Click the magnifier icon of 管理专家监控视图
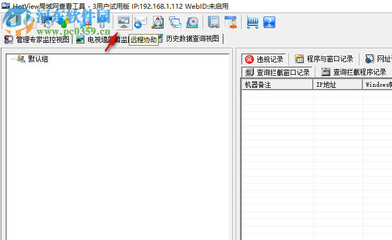392x240 pixels. coord(8,40)
